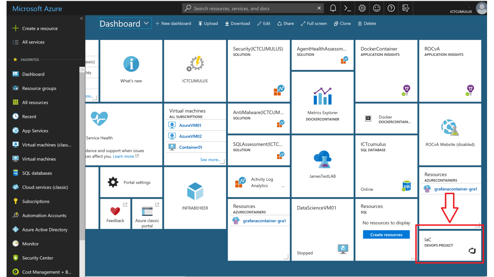Screen dimensions: 494x277
Task: Open DockerContainer Application Insights tile
Action: pyautogui.click(x=386, y=70)
